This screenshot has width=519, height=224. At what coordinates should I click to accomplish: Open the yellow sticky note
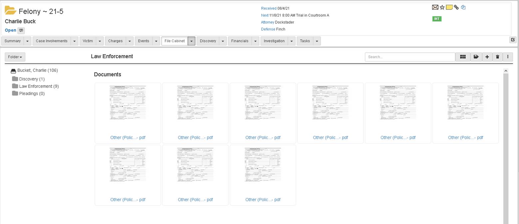[x=449, y=7]
